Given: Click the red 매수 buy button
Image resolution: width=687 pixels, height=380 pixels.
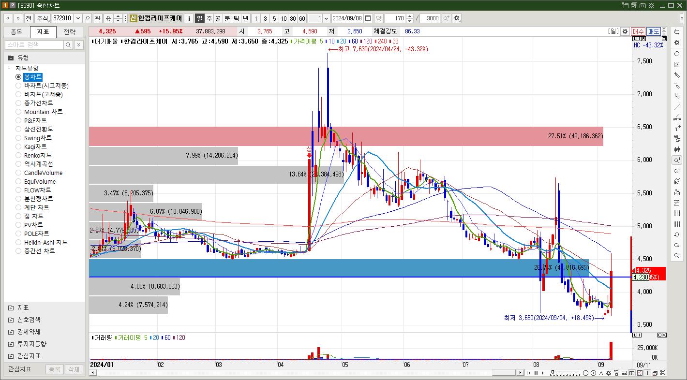Looking at the screenshot, I should coord(638,31).
